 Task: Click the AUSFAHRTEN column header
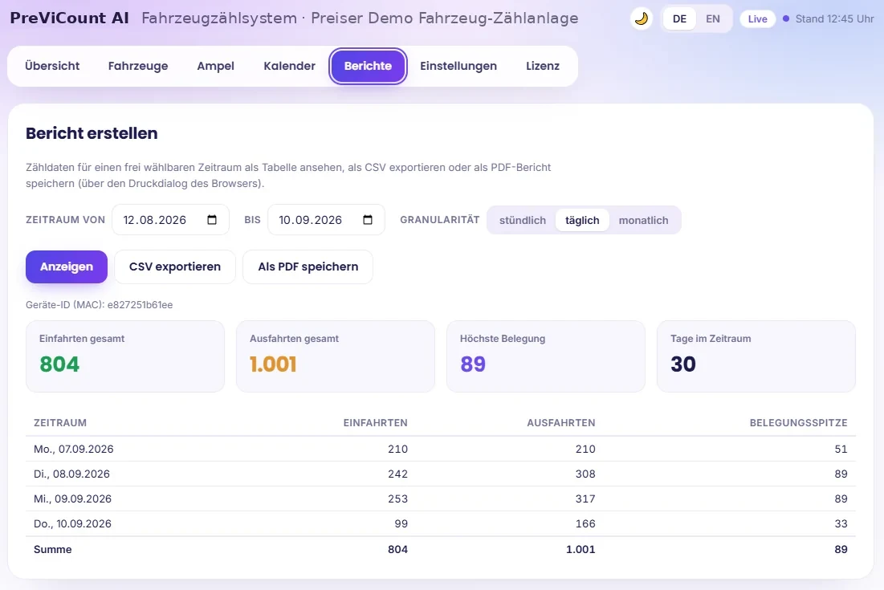click(561, 423)
